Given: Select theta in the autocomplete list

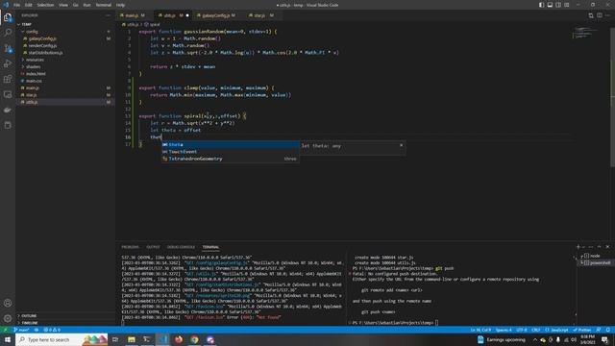Looking at the screenshot, I should (231, 145).
